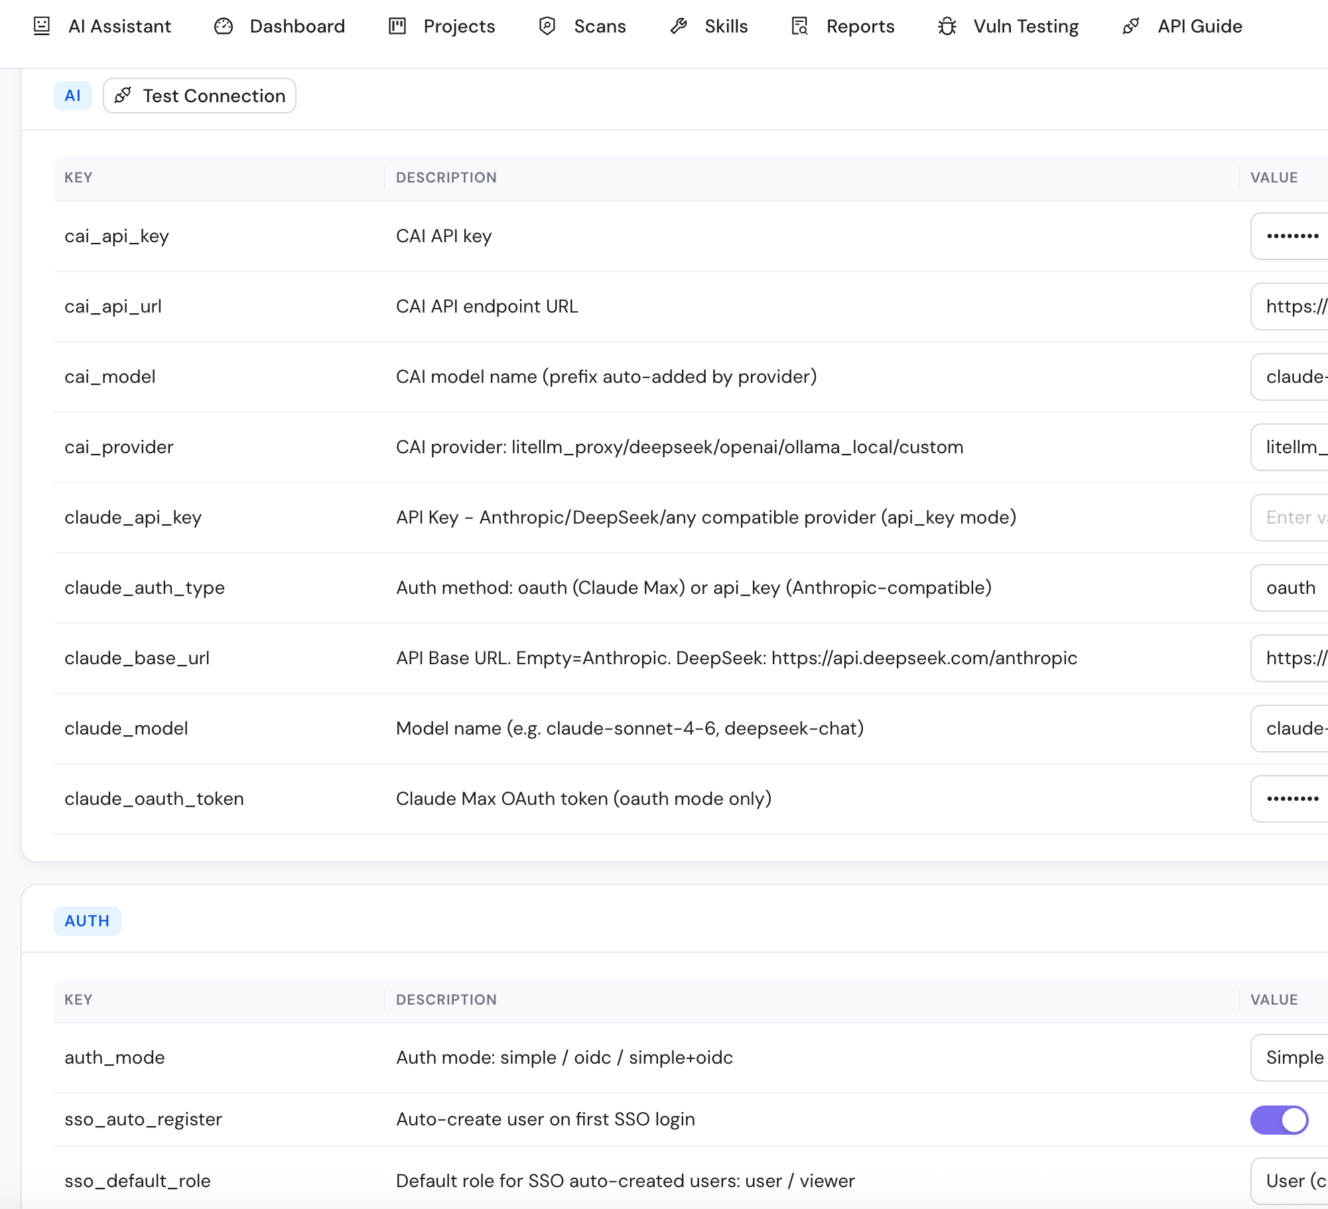Screen dimensions: 1328x1209
Task: Edit the cai_api_url value field
Action: click(x=1290, y=307)
